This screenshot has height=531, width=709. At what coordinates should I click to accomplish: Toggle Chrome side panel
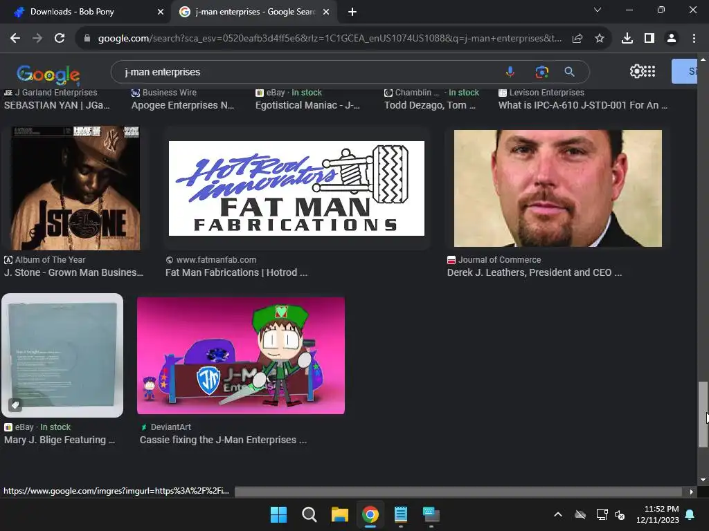(x=649, y=39)
